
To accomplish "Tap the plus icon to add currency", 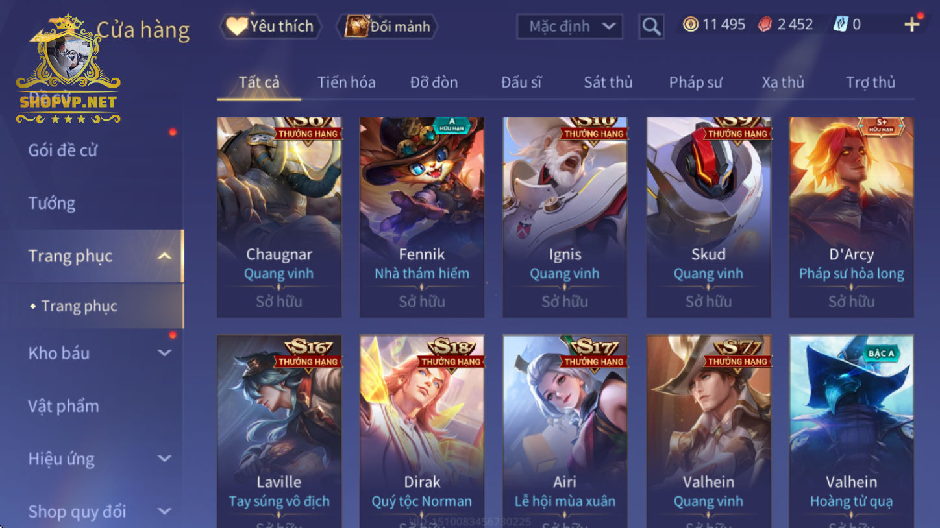I will (912, 25).
